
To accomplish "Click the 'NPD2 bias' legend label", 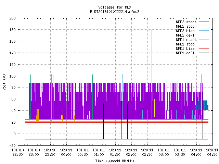I will (185, 31).
